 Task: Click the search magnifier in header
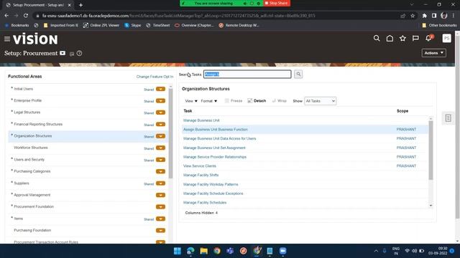coord(377,38)
